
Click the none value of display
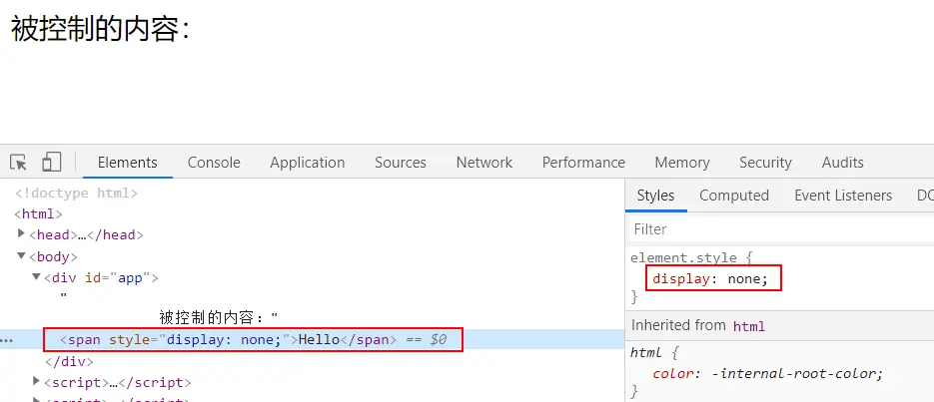(x=744, y=278)
